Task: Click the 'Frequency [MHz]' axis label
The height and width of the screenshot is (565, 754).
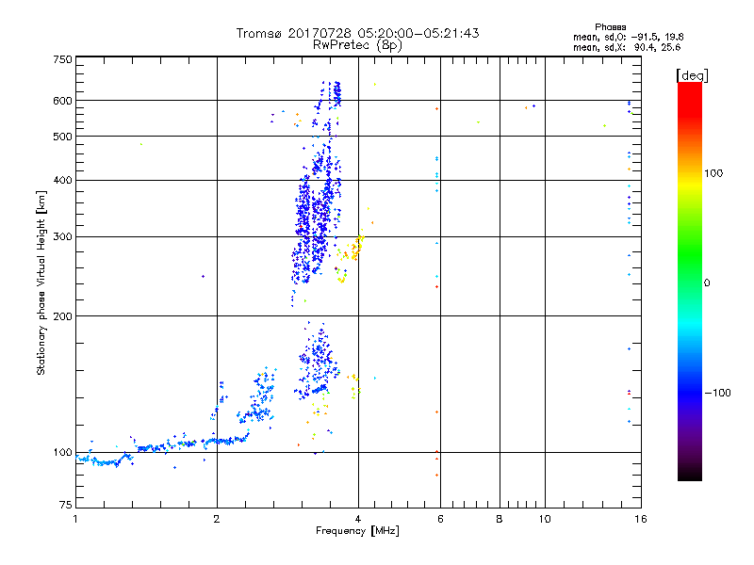Action: coord(357,531)
